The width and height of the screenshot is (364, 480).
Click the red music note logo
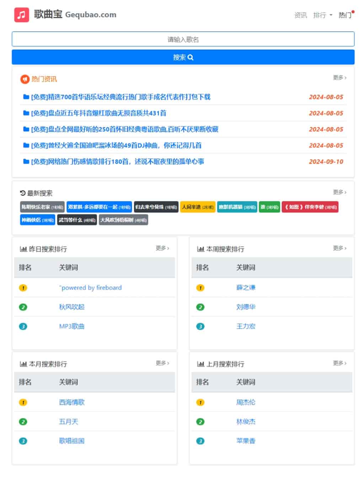click(x=21, y=15)
